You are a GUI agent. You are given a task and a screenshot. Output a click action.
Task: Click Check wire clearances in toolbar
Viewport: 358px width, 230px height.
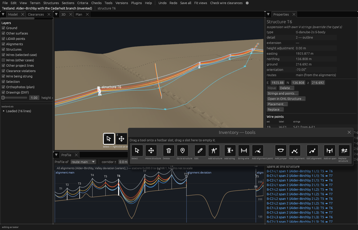click(226, 3)
